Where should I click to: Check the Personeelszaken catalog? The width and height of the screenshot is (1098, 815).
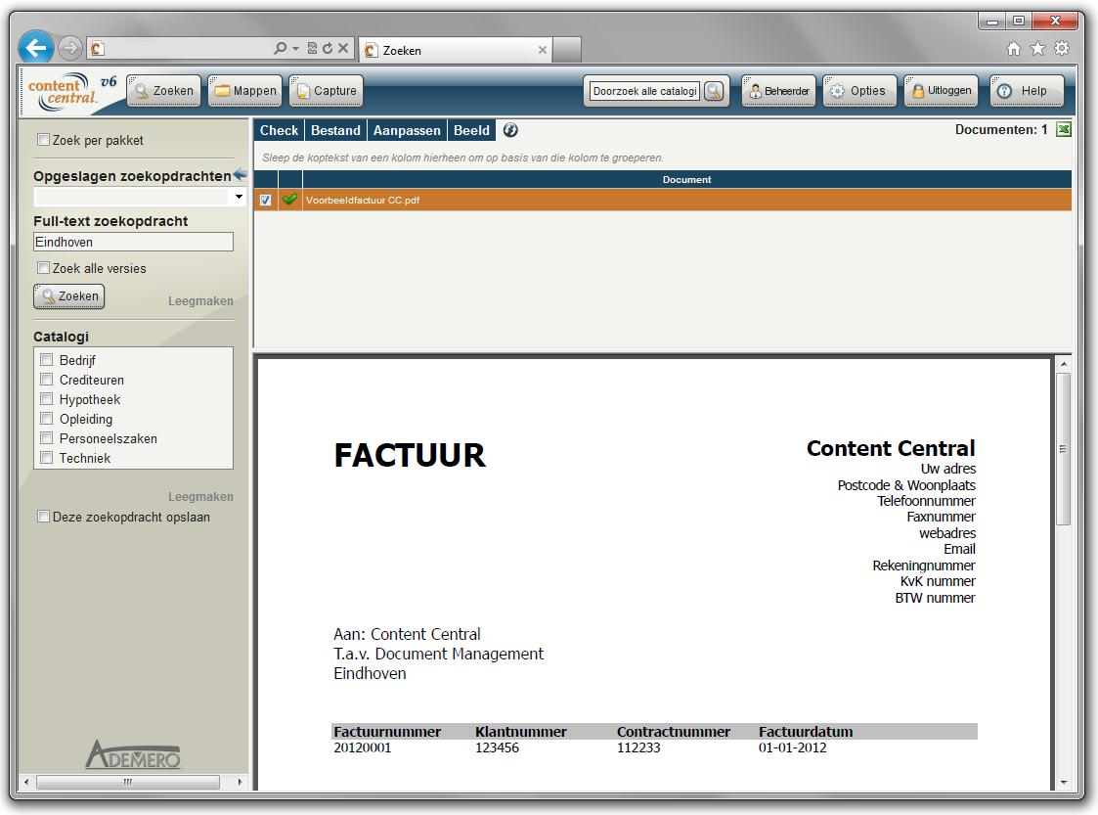click(x=47, y=438)
